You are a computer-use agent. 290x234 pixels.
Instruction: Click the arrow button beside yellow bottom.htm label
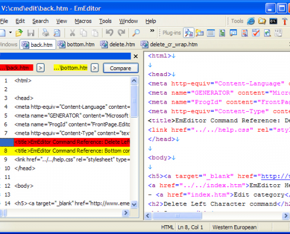pos(95,68)
